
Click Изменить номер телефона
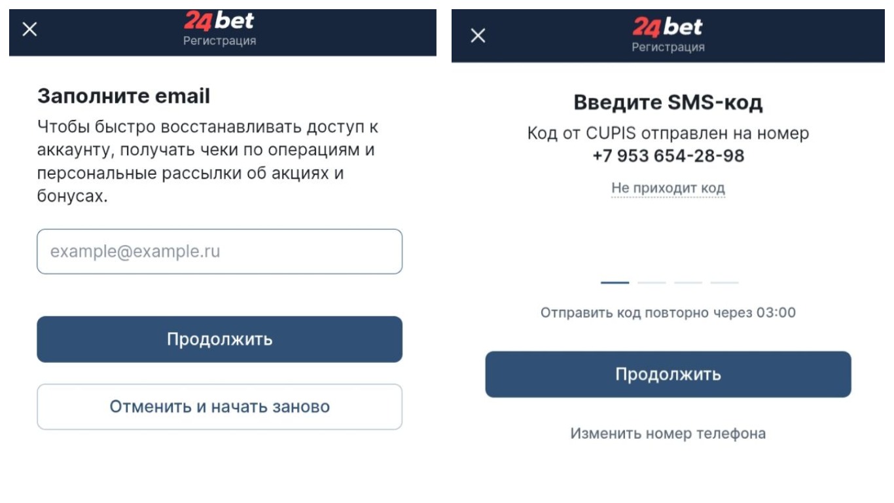click(668, 433)
